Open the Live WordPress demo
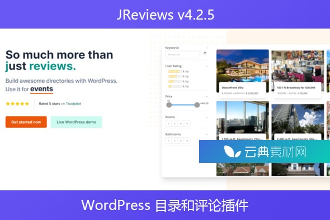 pos(76,122)
